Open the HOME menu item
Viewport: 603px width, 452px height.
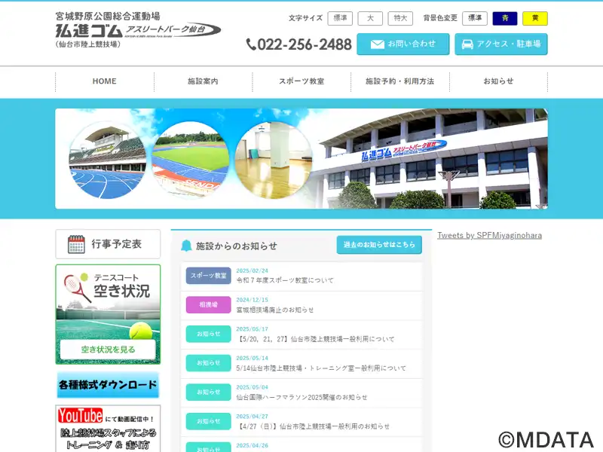pyautogui.click(x=105, y=81)
